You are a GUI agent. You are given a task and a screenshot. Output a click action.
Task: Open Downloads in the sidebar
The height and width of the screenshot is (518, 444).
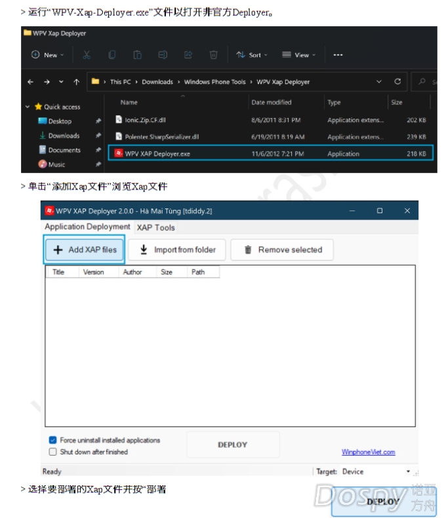tap(60, 136)
